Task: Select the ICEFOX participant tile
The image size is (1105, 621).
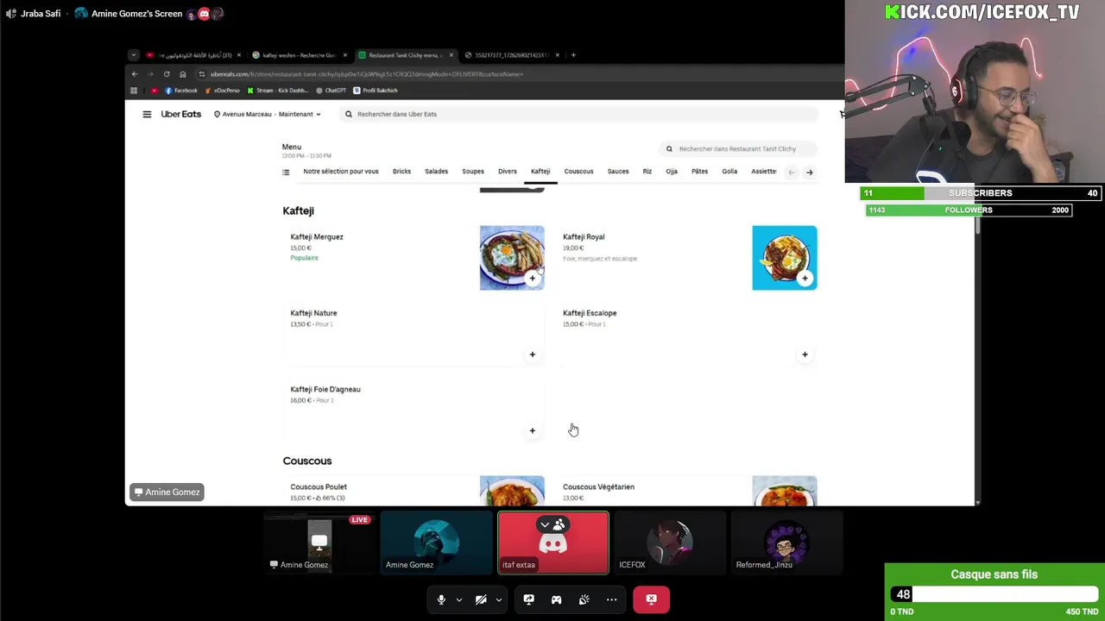Action: coord(669,543)
